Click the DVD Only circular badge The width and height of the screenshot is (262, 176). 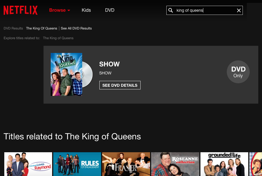point(238,72)
